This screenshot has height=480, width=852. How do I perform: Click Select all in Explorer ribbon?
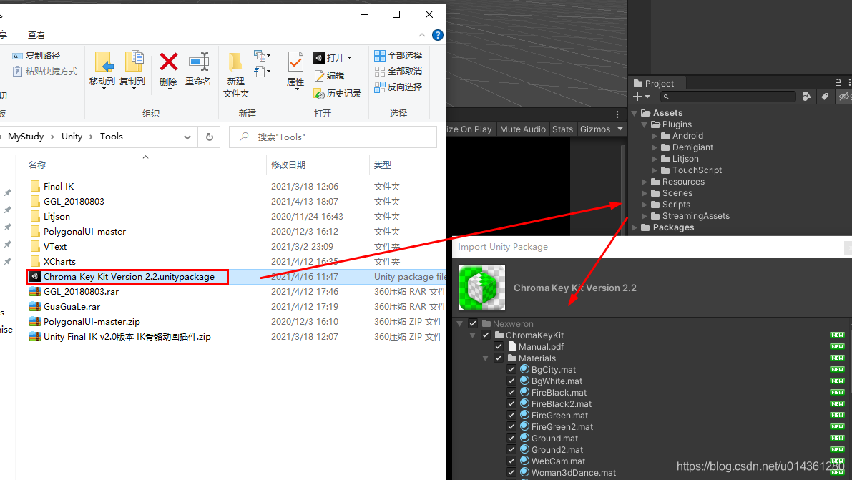pos(398,56)
